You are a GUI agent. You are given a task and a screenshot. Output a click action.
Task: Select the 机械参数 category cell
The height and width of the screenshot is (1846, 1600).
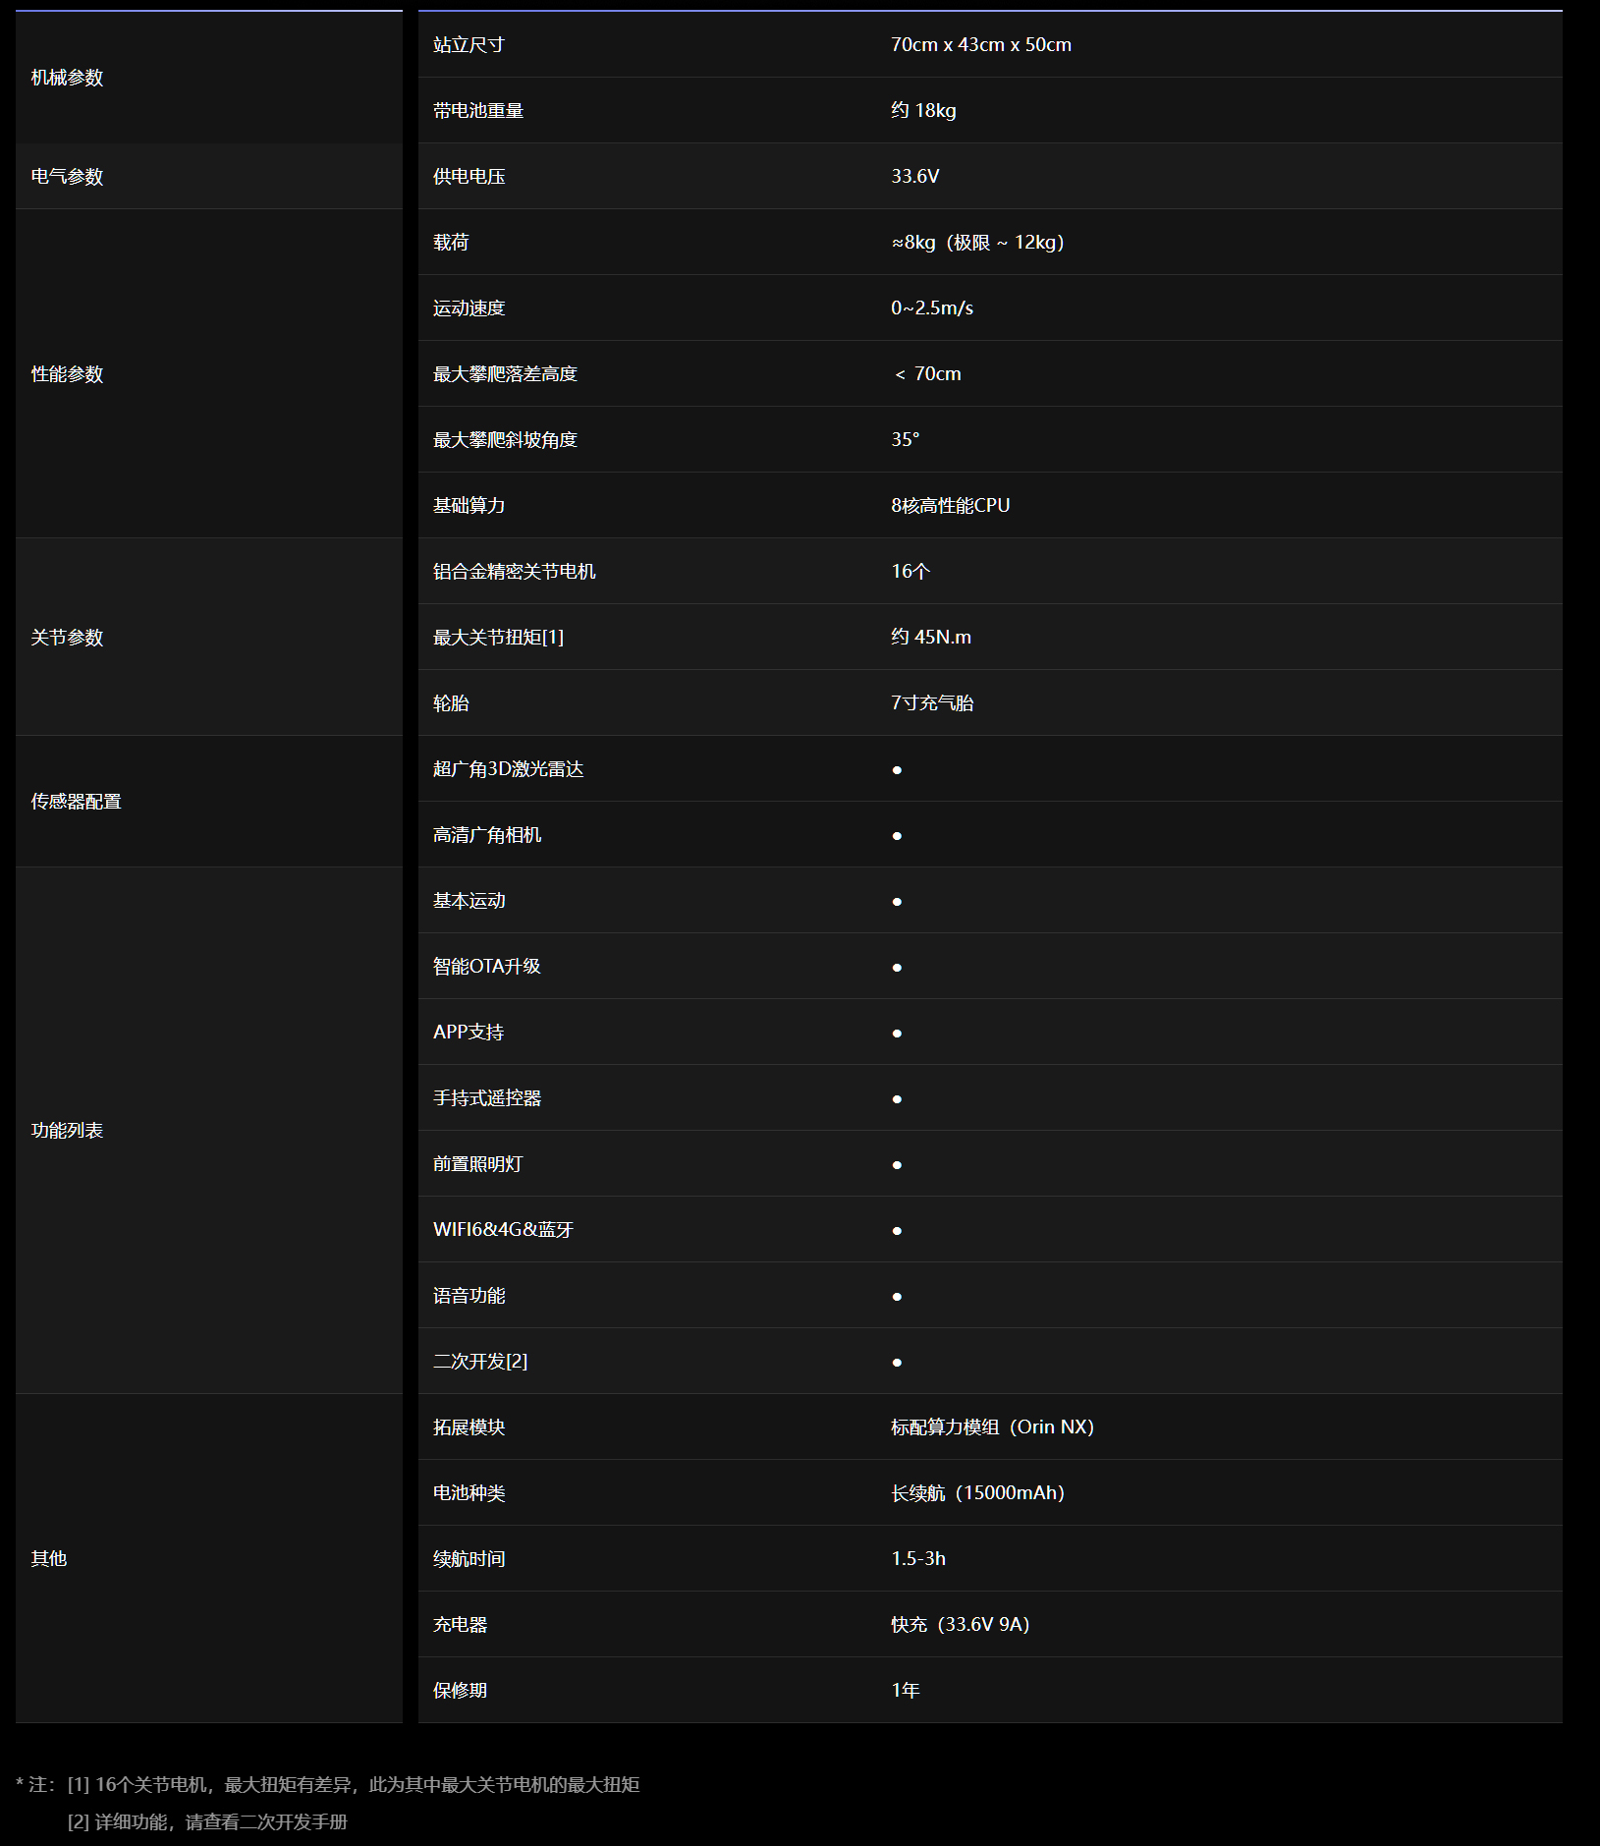point(67,78)
